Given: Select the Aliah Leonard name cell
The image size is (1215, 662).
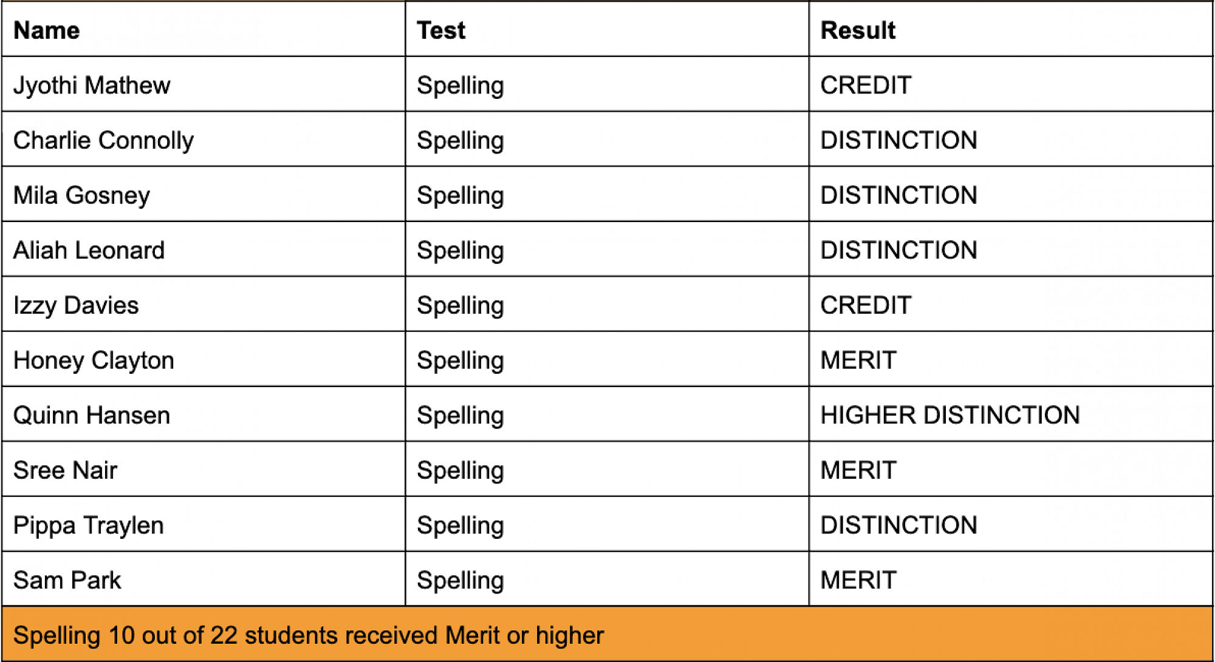Looking at the screenshot, I should 89,250.
